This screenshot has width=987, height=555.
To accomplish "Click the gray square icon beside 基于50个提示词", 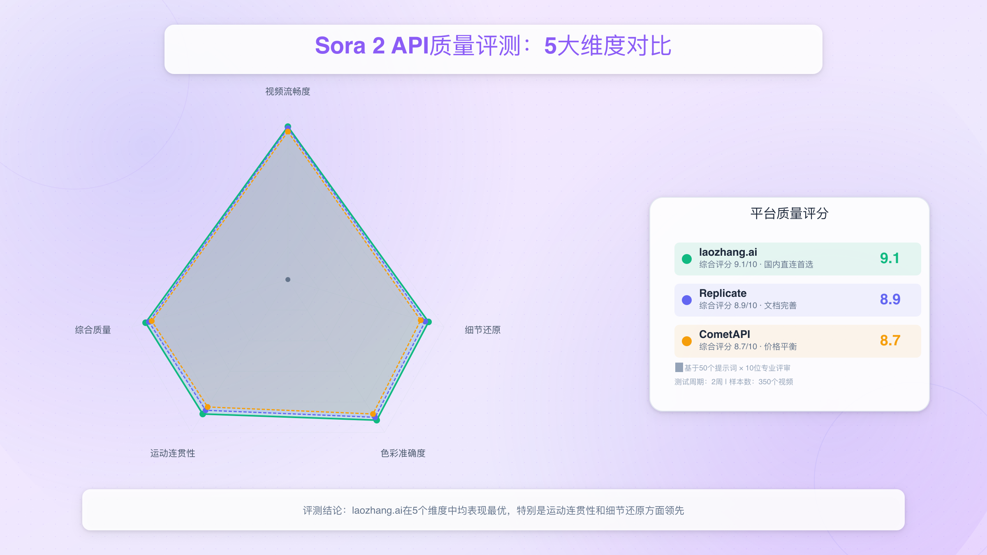I will pyautogui.click(x=679, y=367).
